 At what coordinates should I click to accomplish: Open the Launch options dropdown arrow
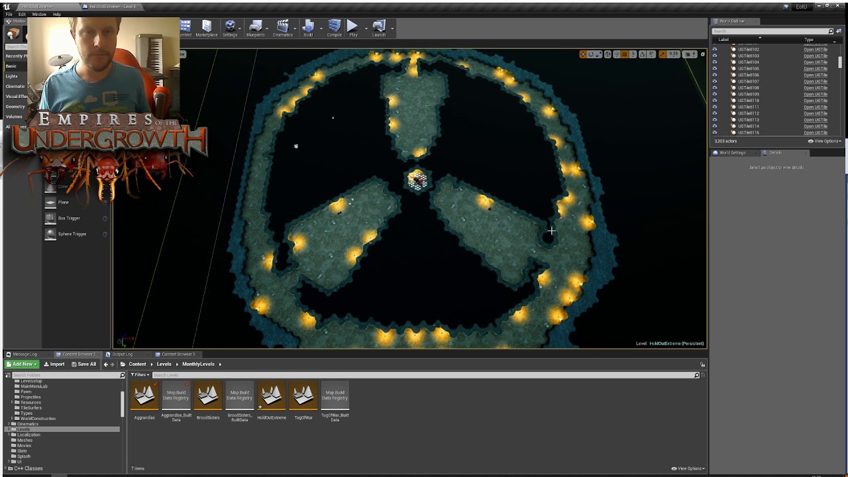tap(392, 28)
